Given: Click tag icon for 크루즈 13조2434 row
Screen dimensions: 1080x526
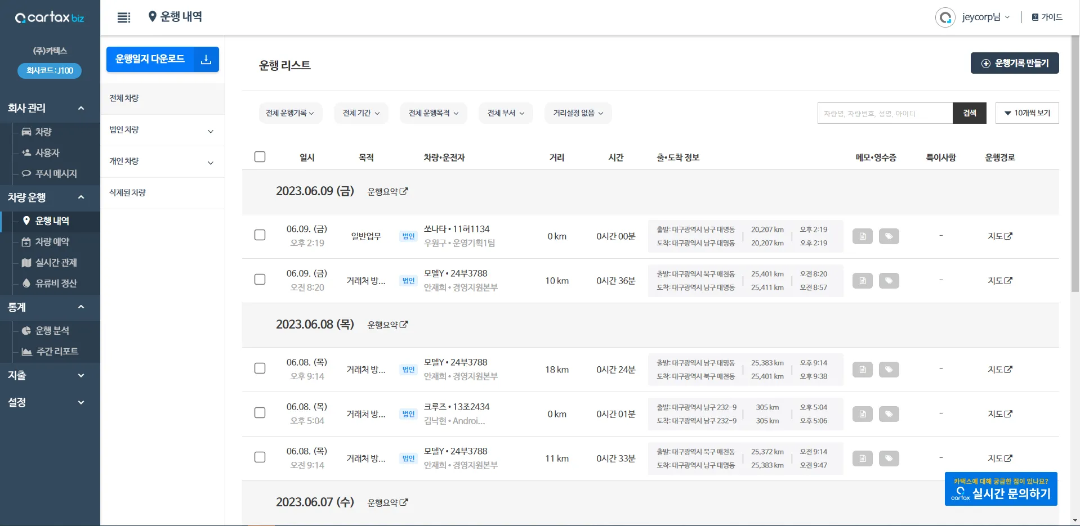Looking at the screenshot, I should pos(889,414).
